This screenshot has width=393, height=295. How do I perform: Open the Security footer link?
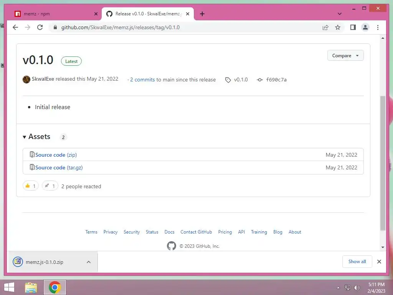tap(132, 232)
